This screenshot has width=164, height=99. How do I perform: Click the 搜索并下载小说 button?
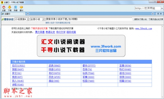point(140,19)
